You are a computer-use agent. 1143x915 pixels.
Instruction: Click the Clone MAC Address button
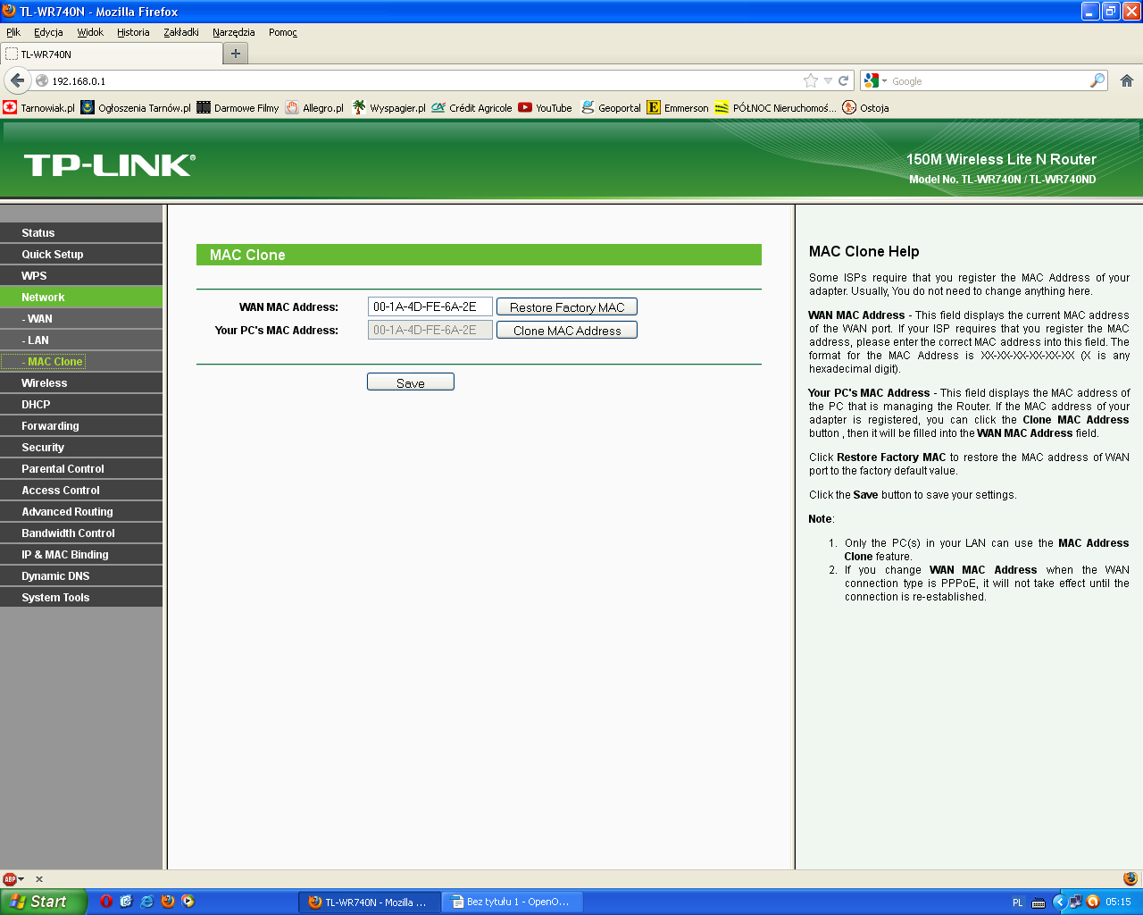[566, 331]
